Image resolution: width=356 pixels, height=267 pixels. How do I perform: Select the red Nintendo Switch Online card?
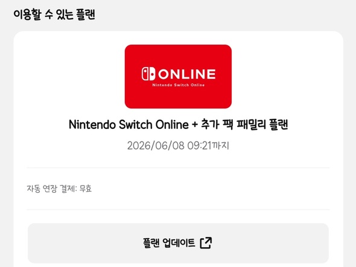point(178,77)
